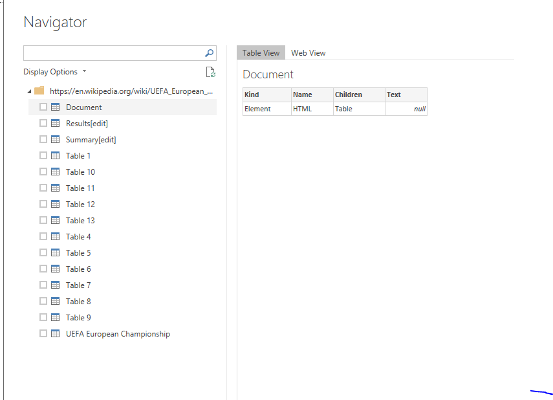The height and width of the screenshot is (400, 553).
Task: Click the table icon beside Table 7
Action: [56, 285]
